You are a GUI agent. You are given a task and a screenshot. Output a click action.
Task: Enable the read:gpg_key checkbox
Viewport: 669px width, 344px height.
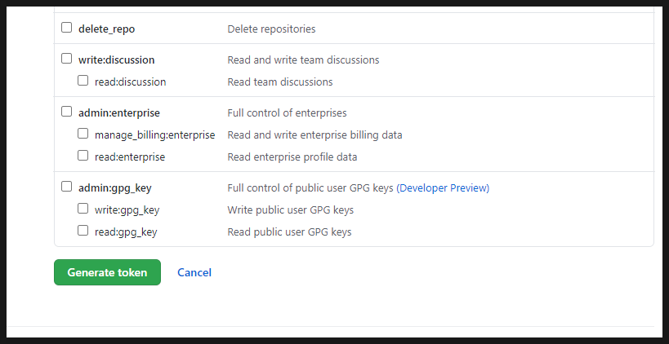point(83,231)
